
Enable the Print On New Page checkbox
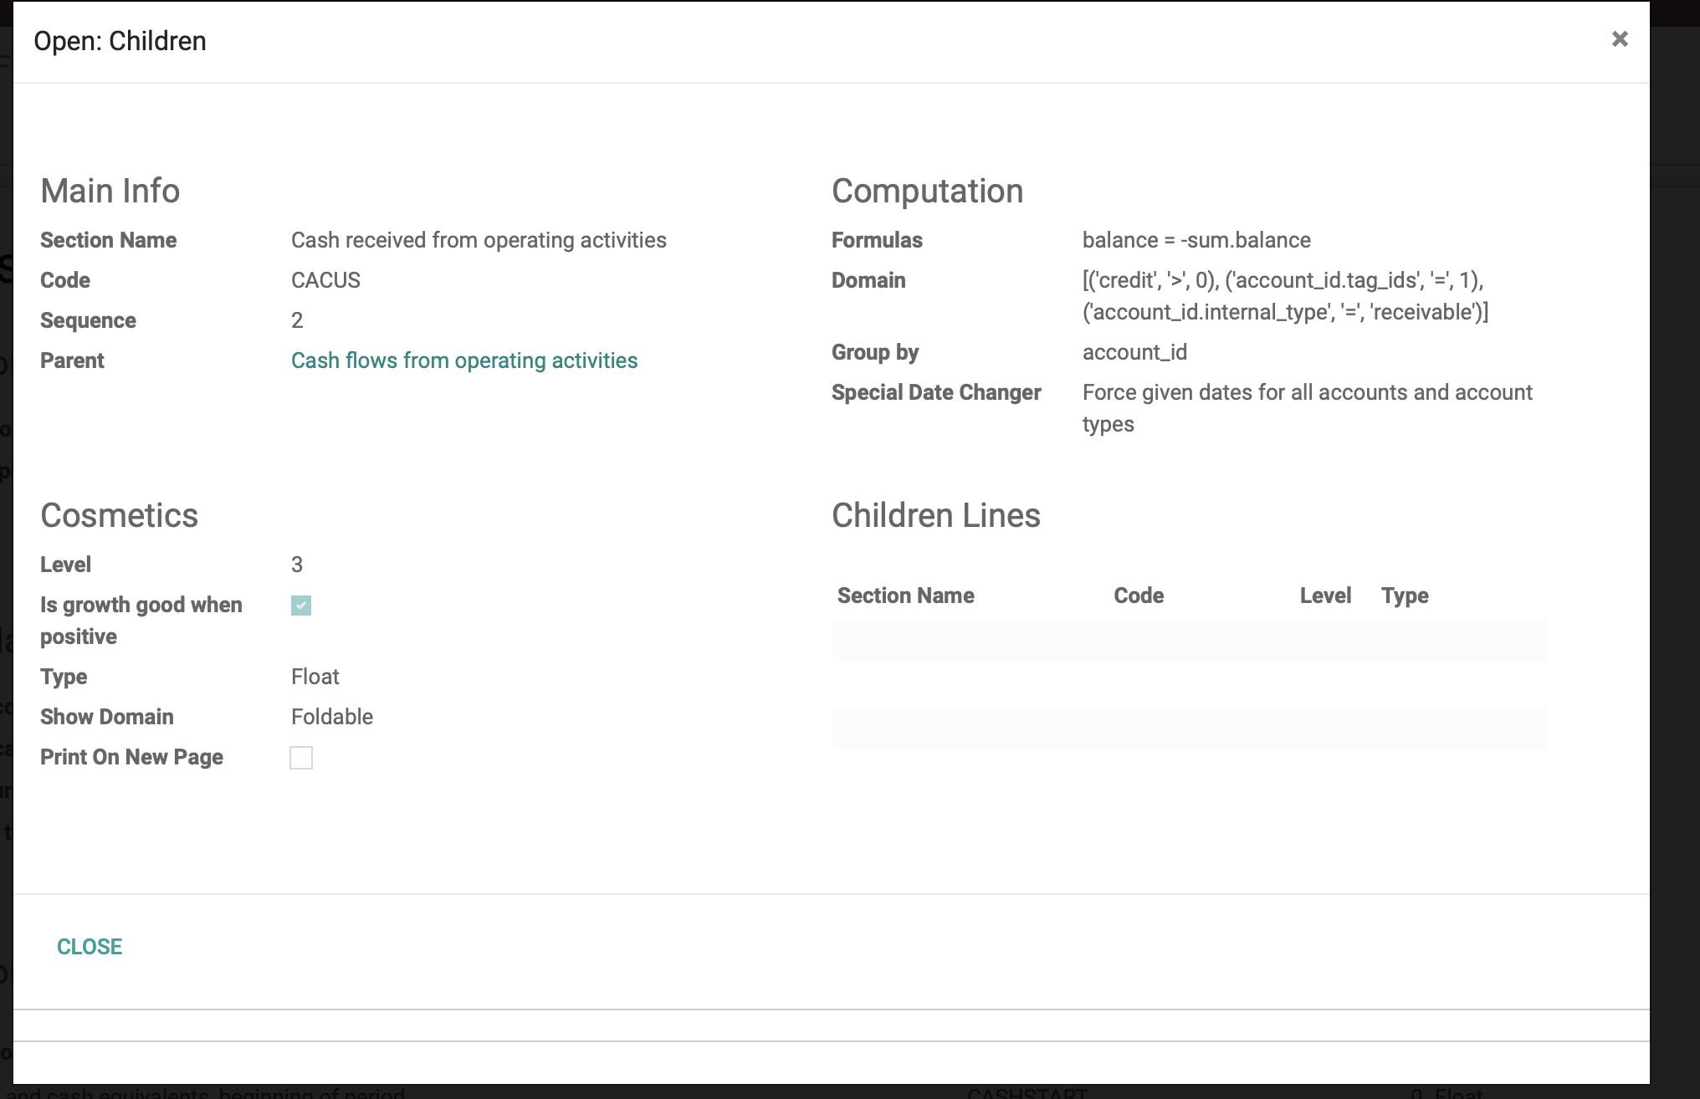pyautogui.click(x=301, y=758)
